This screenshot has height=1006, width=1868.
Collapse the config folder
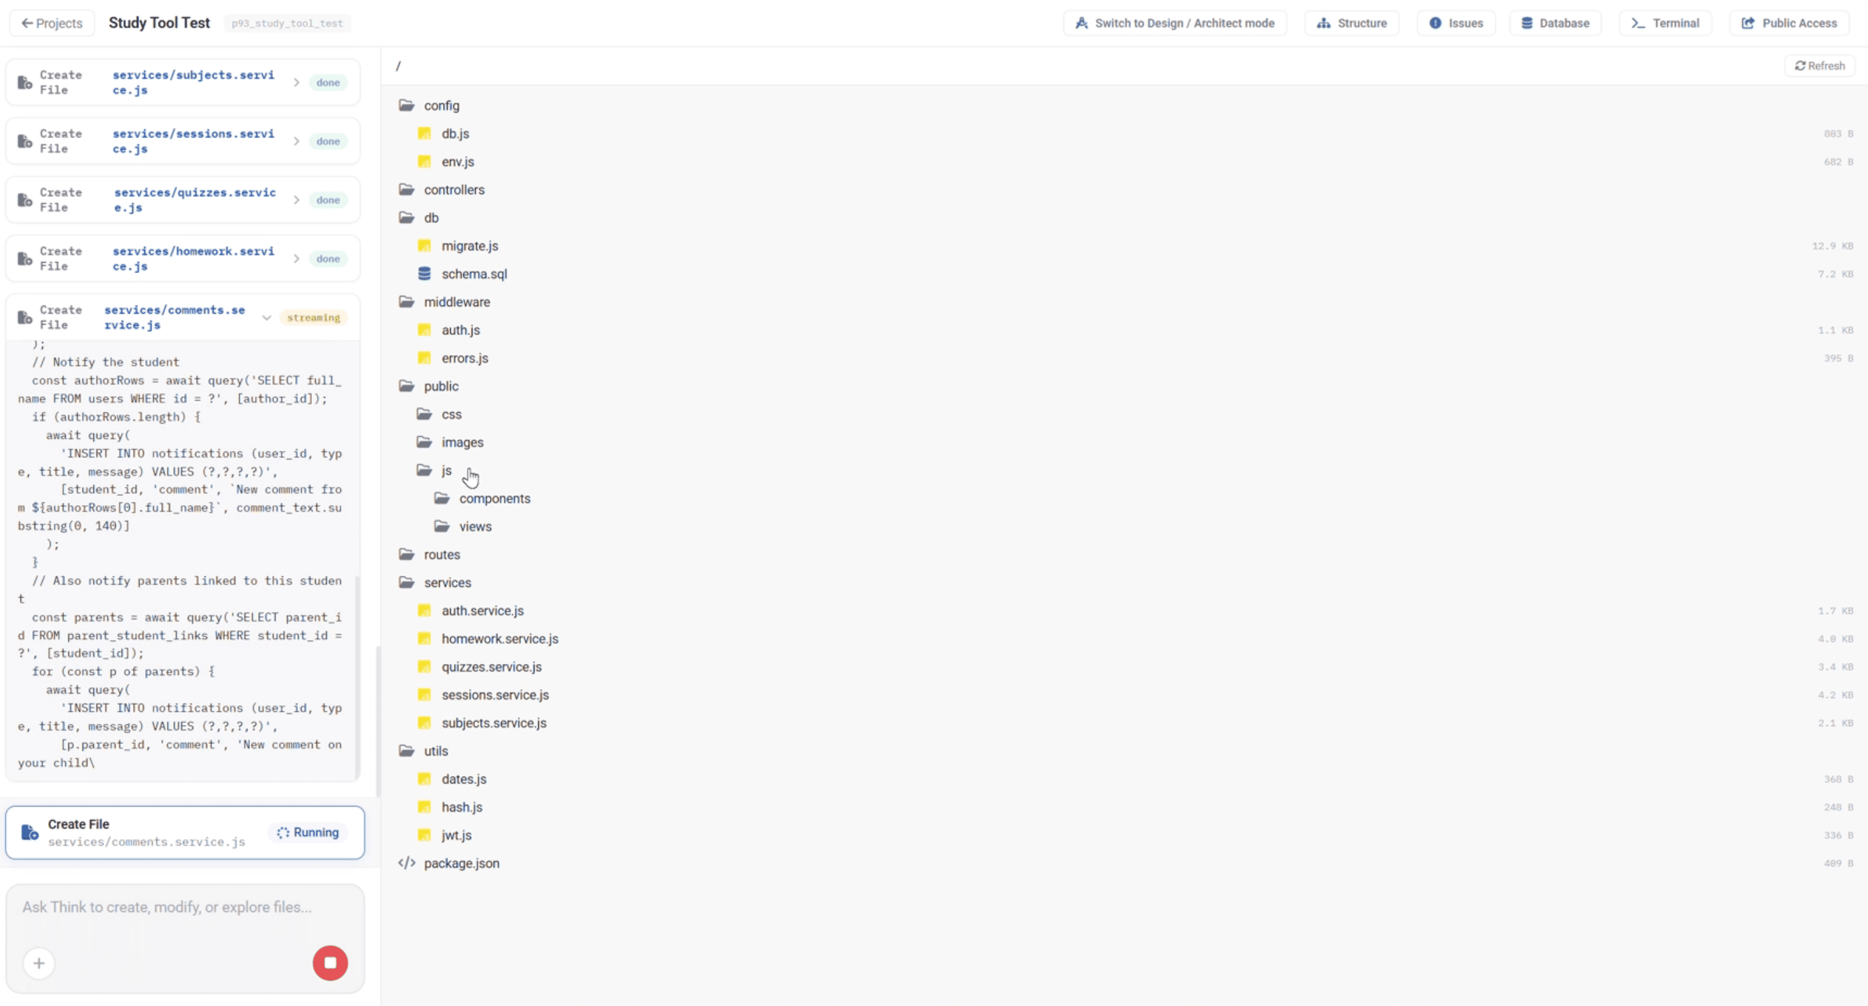pyautogui.click(x=442, y=106)
